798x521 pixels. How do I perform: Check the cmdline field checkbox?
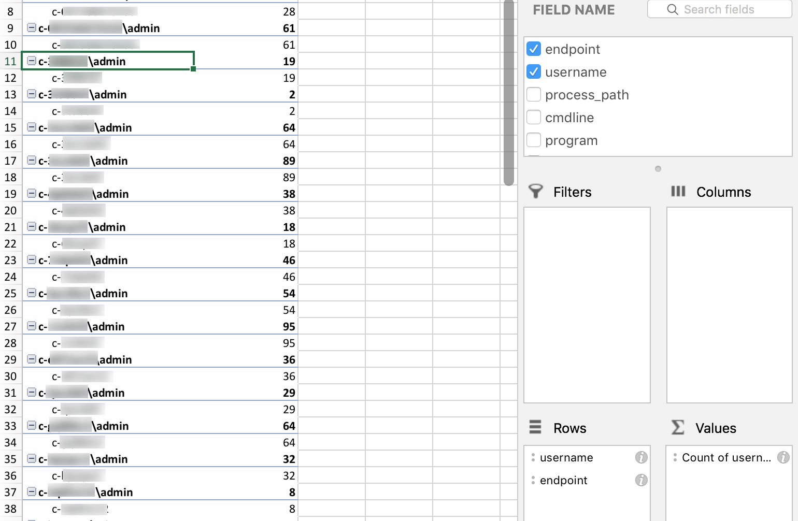point(534,118)
